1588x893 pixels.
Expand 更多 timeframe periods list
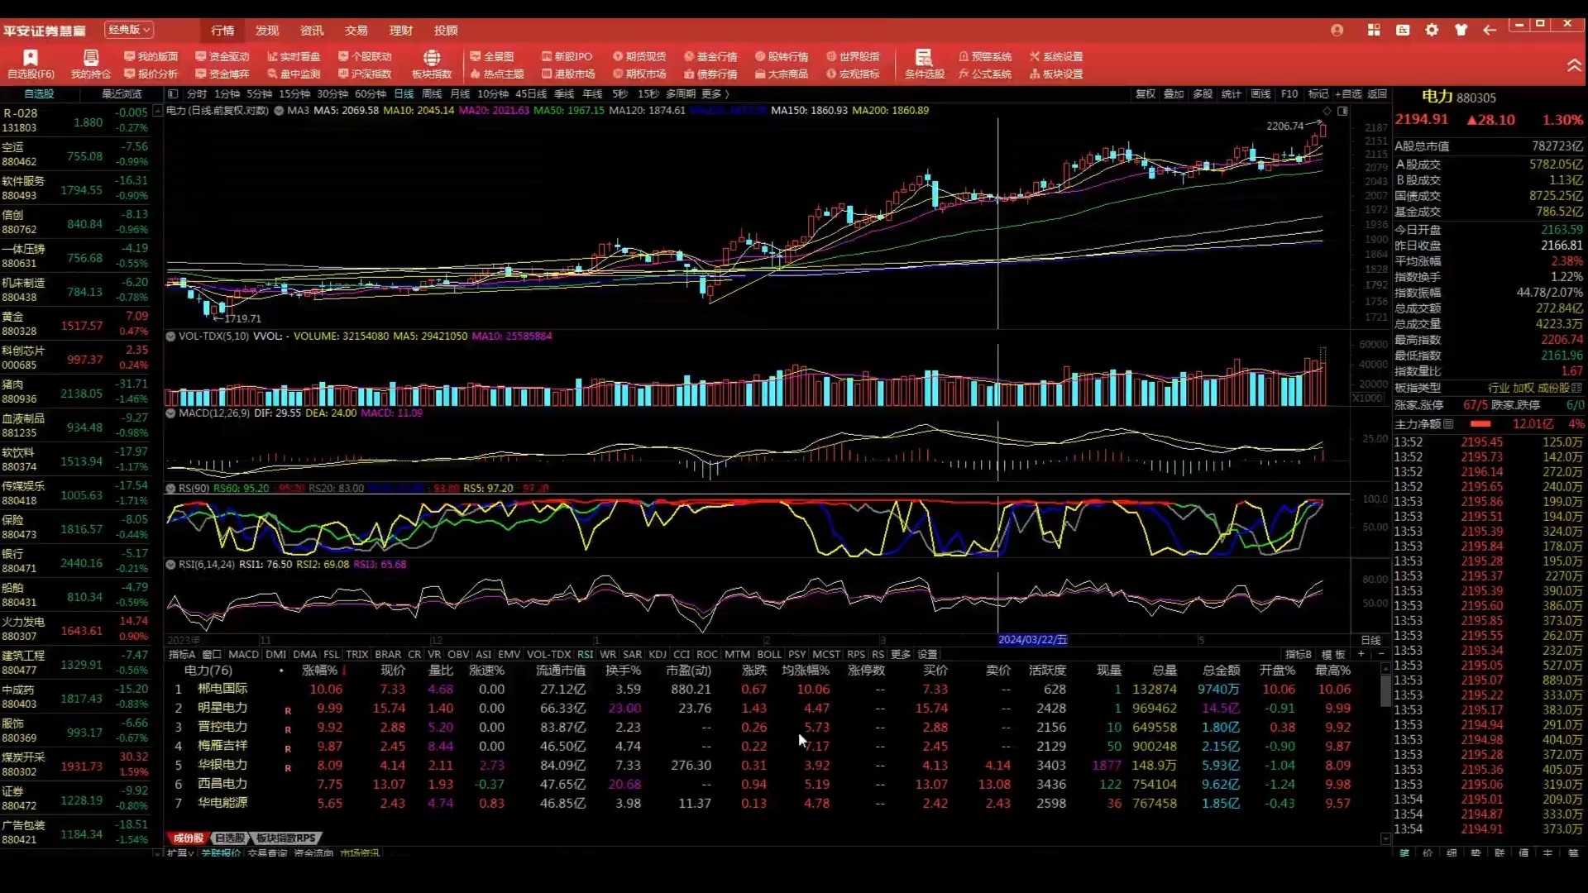pyautogui.click(x=715, y=93)
